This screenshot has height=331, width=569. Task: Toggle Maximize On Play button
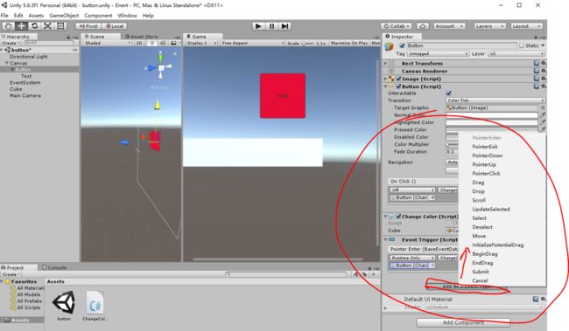click(349, 43)
